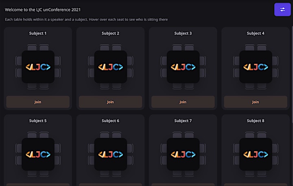Select upper-left side seat of Subject 3 table
Image resolution: width=293 pixels, height=186 pixels.
164,61
